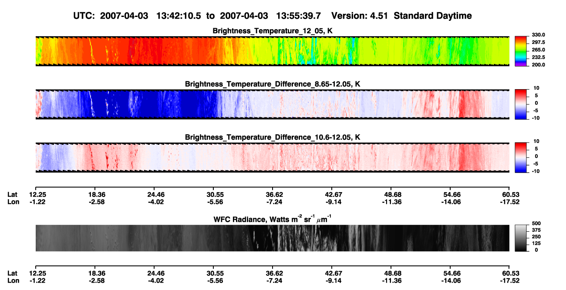Click the 297.5 colorbar tick label

[538, 42]
